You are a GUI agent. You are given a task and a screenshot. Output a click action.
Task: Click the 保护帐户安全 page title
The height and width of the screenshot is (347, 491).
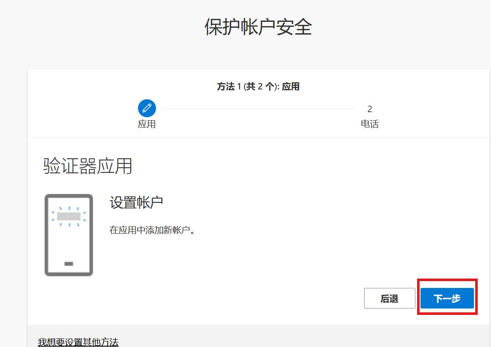click(259, 27)
